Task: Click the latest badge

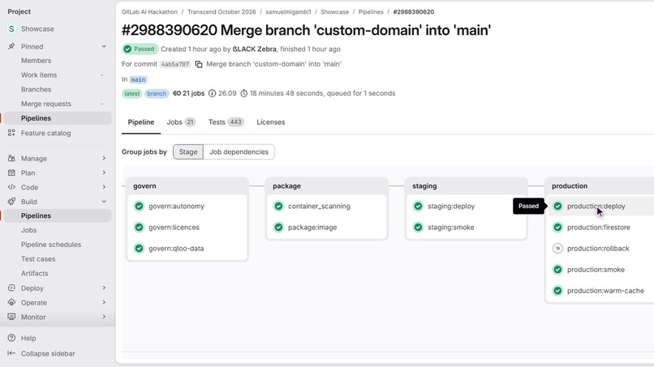Action: (131, 93)
